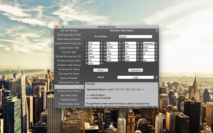Click the Result field showing 0.081

tap(136, 77)
